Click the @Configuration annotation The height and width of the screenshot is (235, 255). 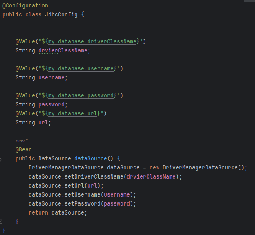[x=25, y=6]
